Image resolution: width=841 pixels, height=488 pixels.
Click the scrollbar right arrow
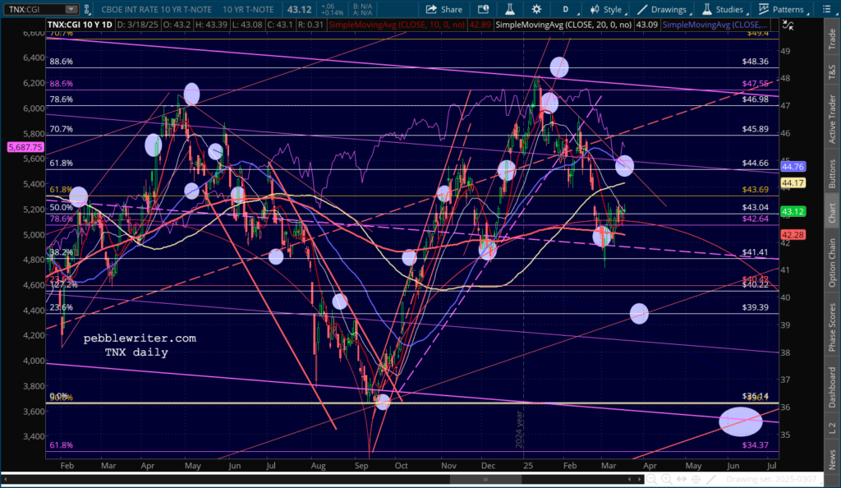[639, 480]
